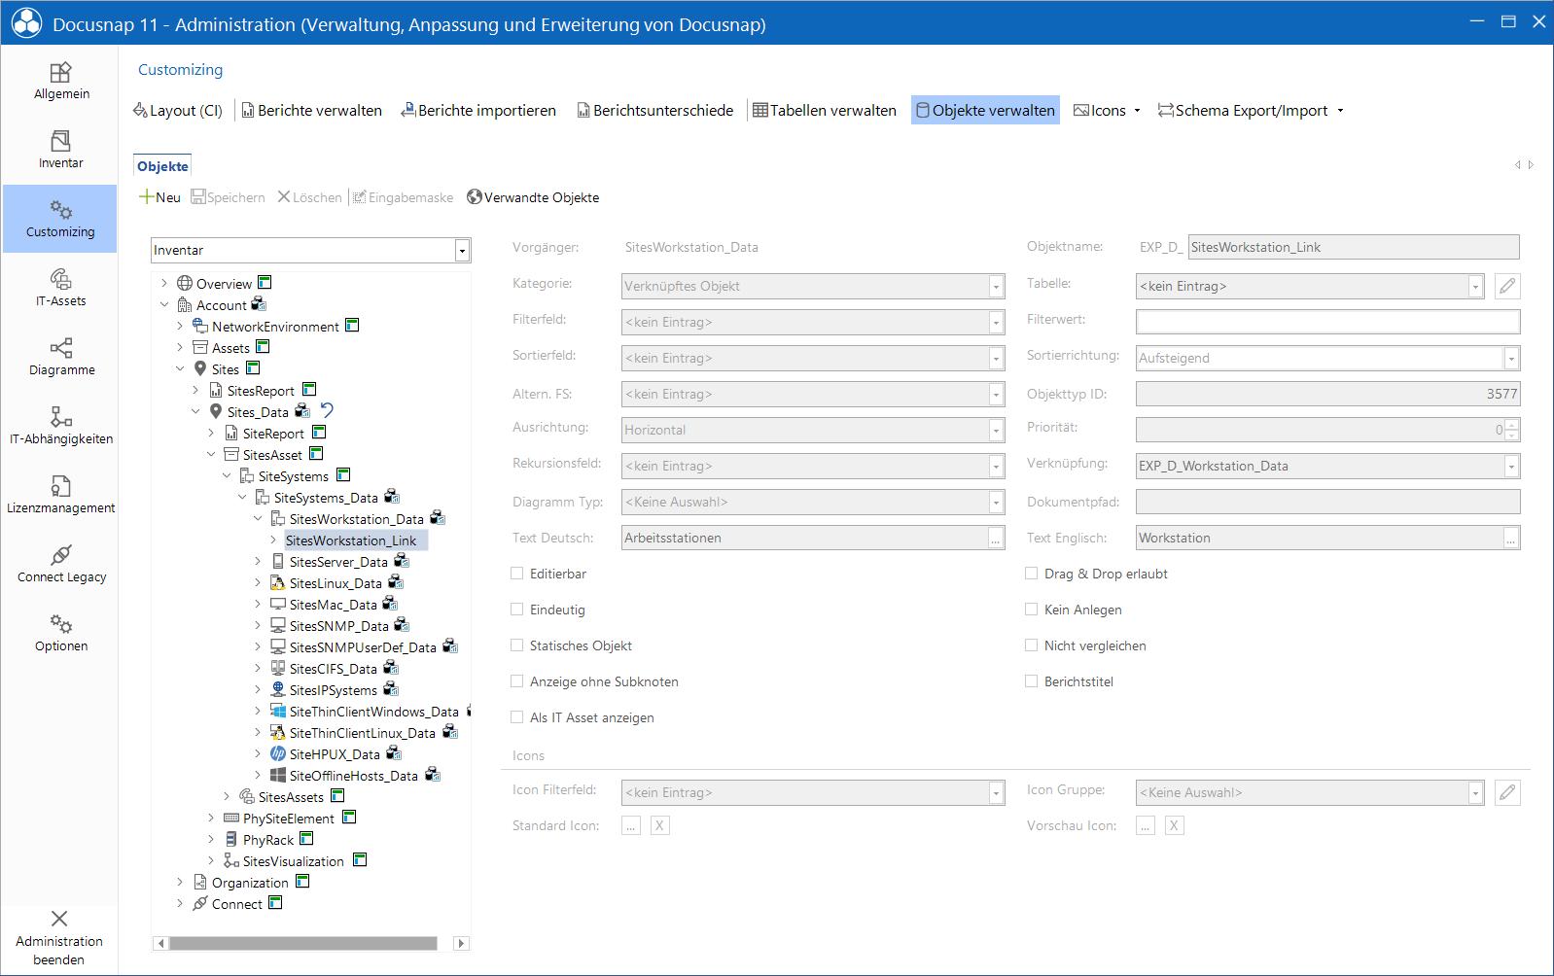The image size is (1554, 976).
Task: Click the SitesIPSystems node icon
Action: click(x=278, y=689)
